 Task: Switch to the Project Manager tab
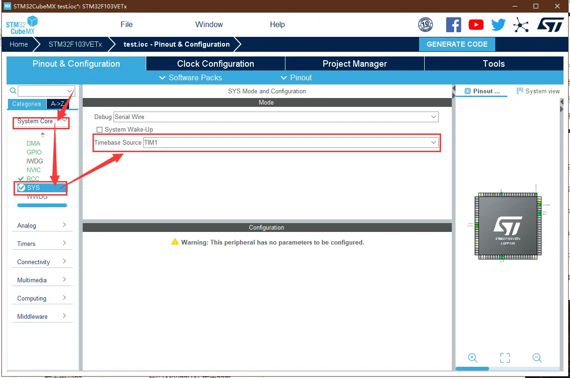pos(355,63)
